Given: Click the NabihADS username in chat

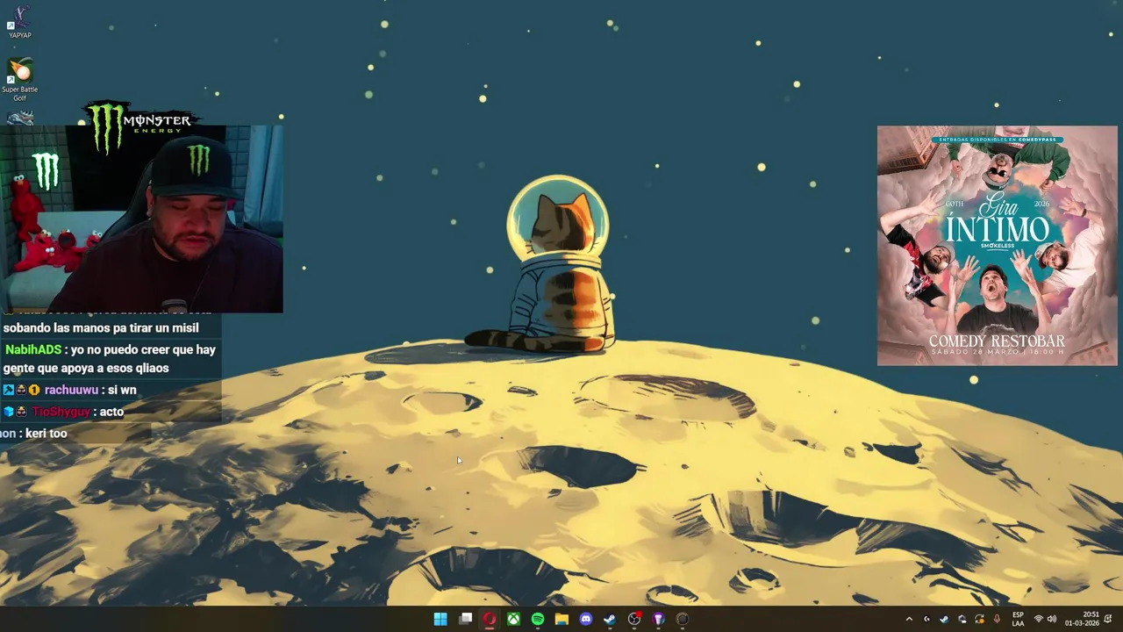Looking at the screenshot, I should point(33,349).
